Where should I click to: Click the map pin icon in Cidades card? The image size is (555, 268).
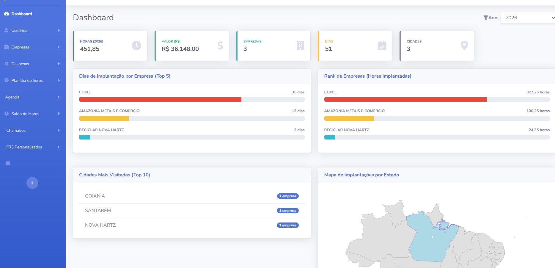click(x=464, y=46)
